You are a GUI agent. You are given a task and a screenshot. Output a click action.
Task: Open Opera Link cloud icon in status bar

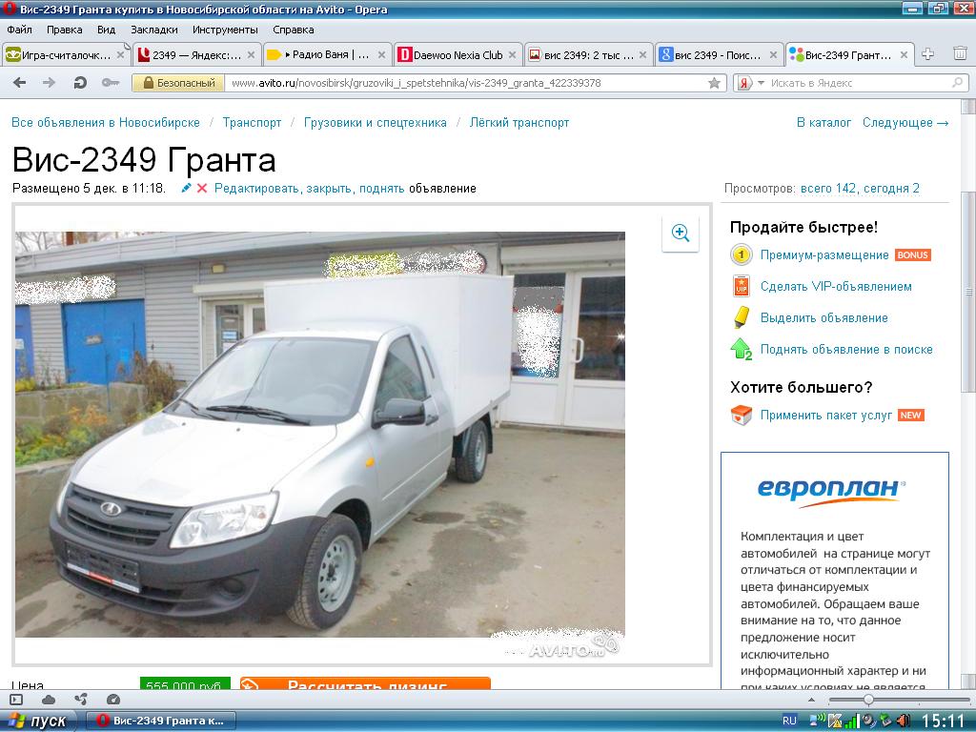pos(49,700)
